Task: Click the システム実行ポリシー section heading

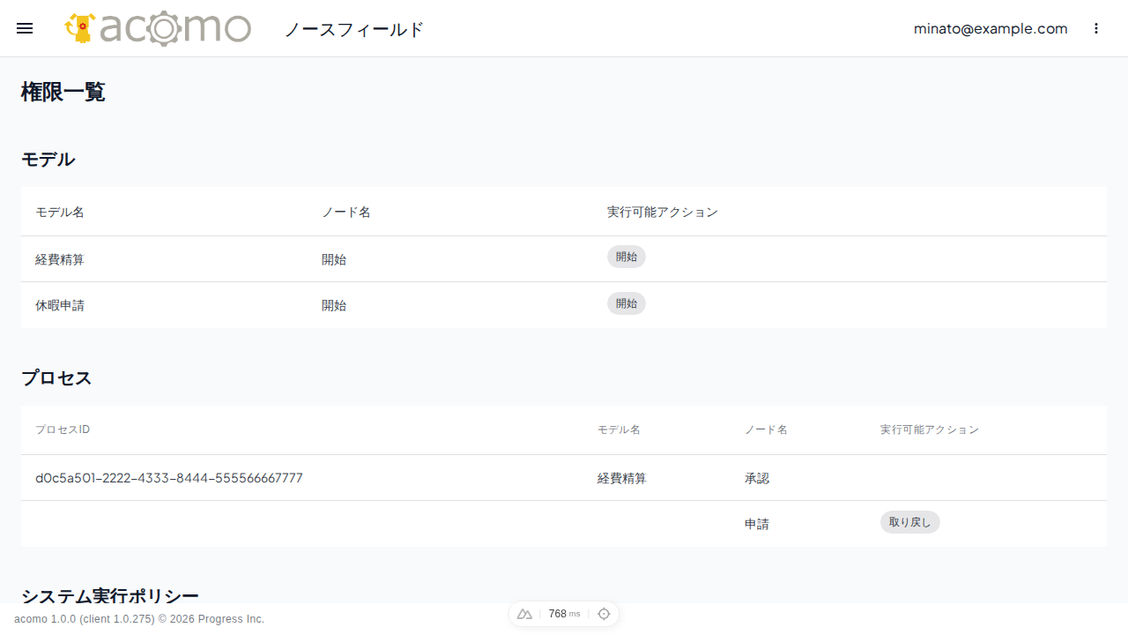Action: [x=110, y=595]
